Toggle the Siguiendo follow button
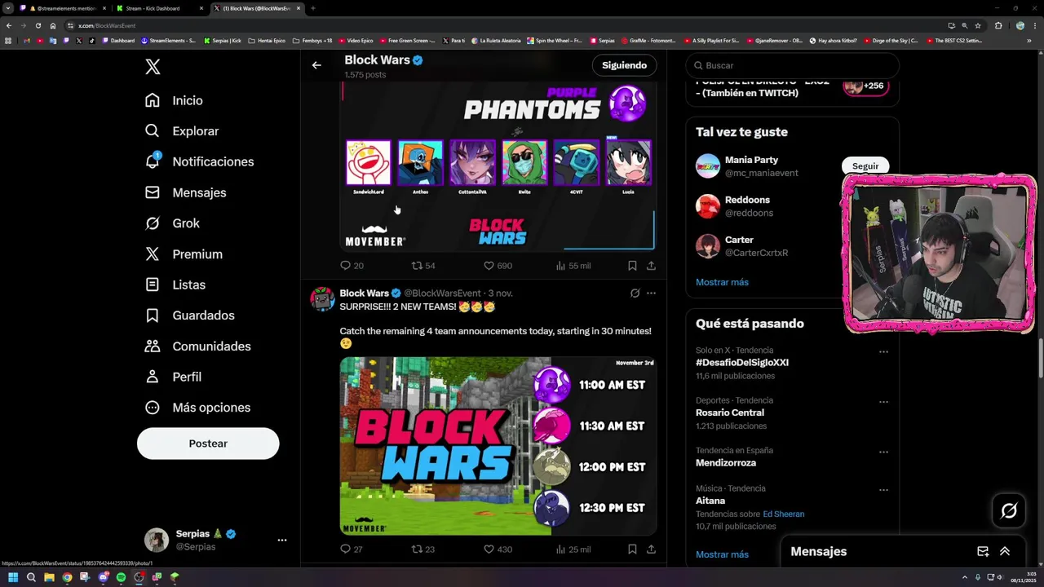The height and width of the screenshot is (587, 1044). coord(624,65)
